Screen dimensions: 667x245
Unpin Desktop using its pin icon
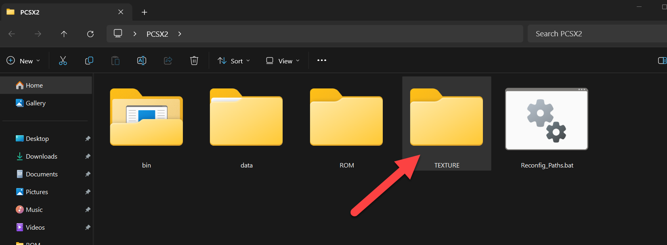click(88, 138)
